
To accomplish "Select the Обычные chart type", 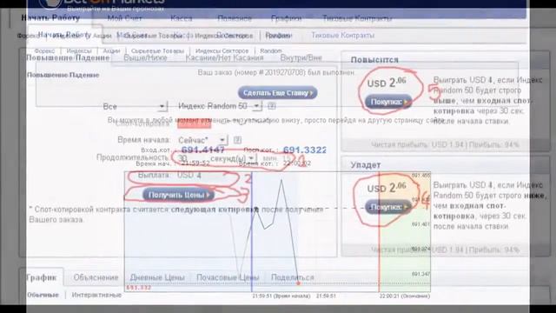I will point(43,295).
